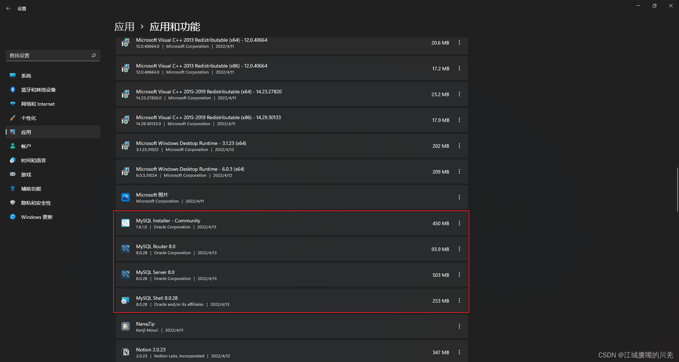Screen dimensions: 679x362
Task: Open Windows 更新 in the sidebar
Action: click(53, 217)
